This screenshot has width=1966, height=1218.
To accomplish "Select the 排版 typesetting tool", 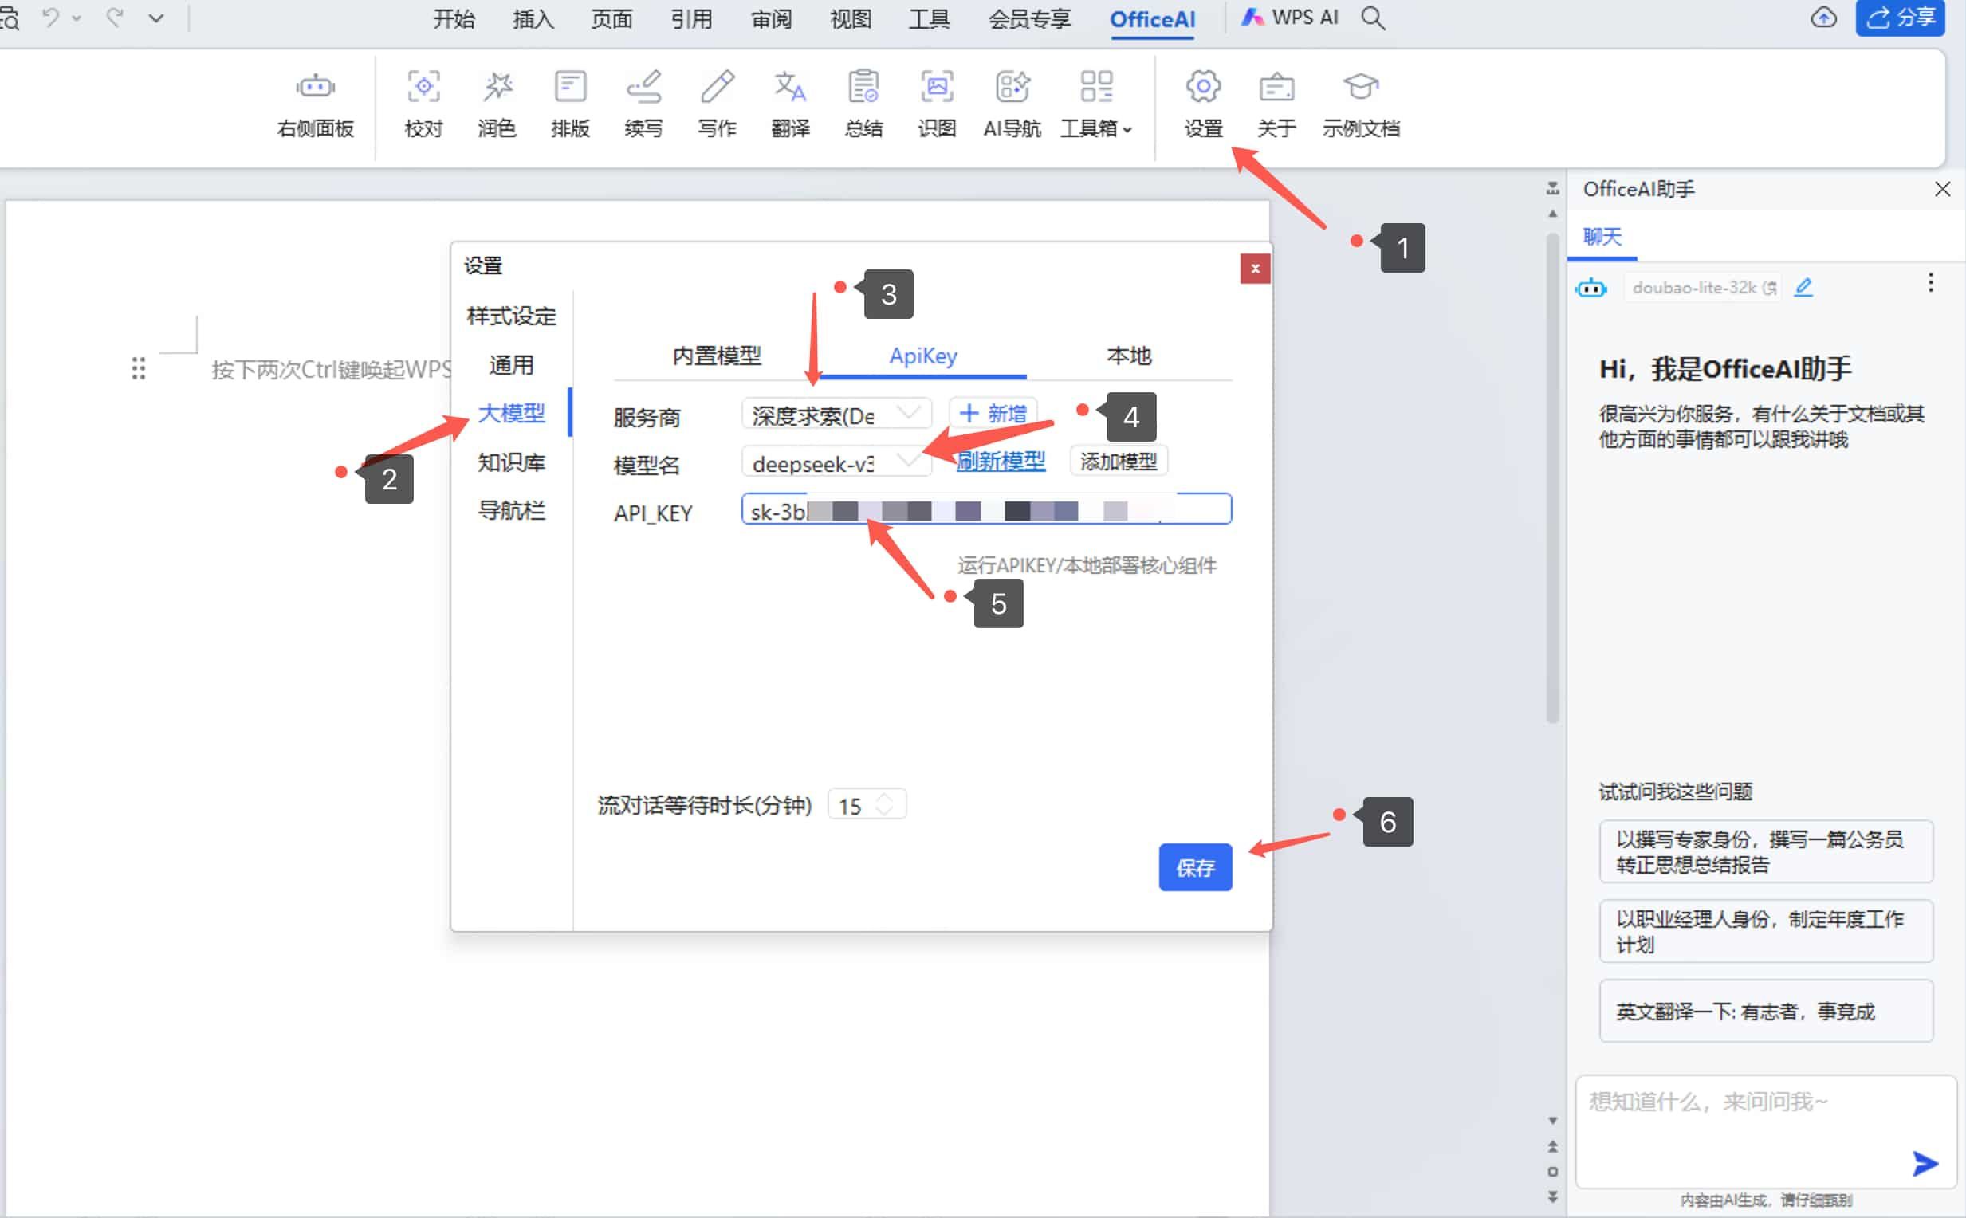I will point(570,104).
